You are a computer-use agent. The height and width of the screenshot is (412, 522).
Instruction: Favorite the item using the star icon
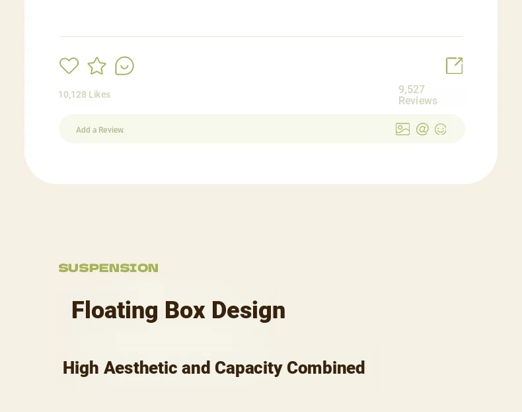(97, 65)
